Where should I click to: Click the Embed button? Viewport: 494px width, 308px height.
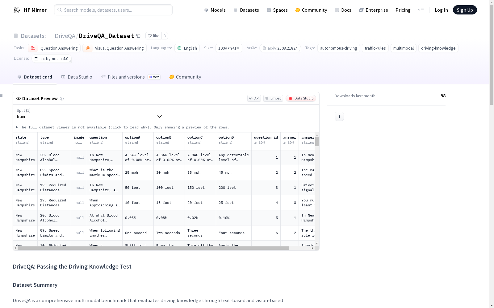coord(273,98)
